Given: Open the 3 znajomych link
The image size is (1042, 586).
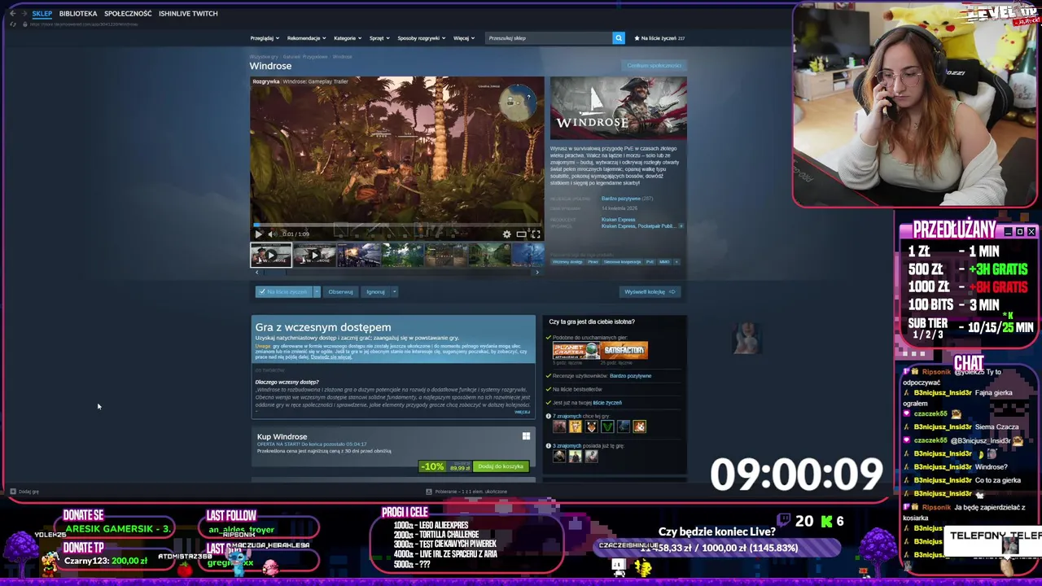Looking at the screenshot, I should [567, 446].
